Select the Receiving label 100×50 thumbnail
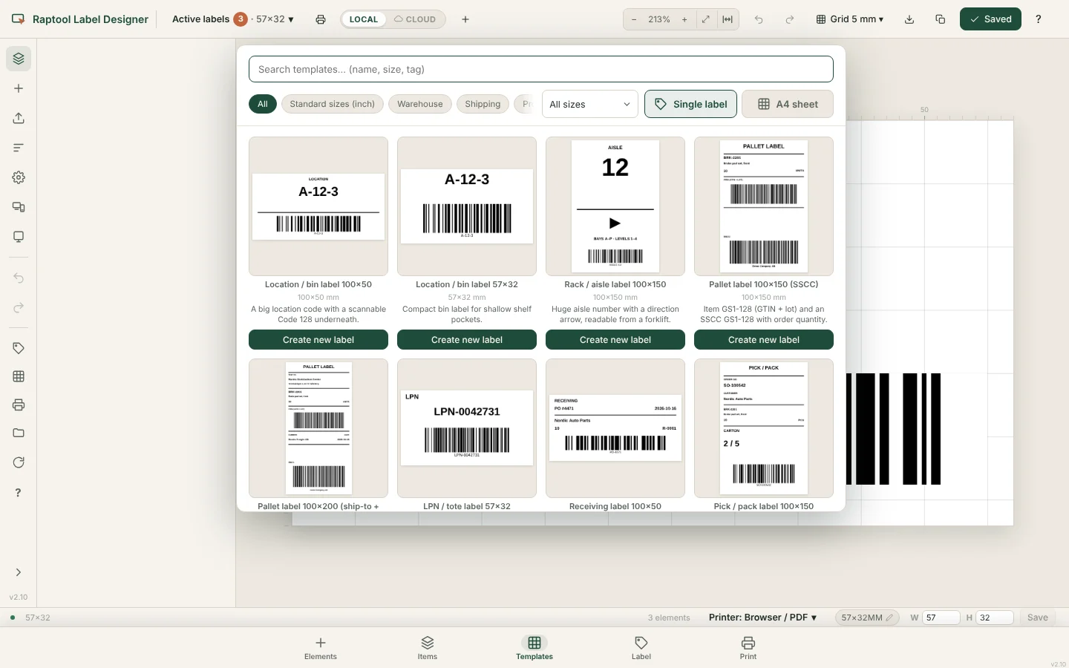 point(615,428)
